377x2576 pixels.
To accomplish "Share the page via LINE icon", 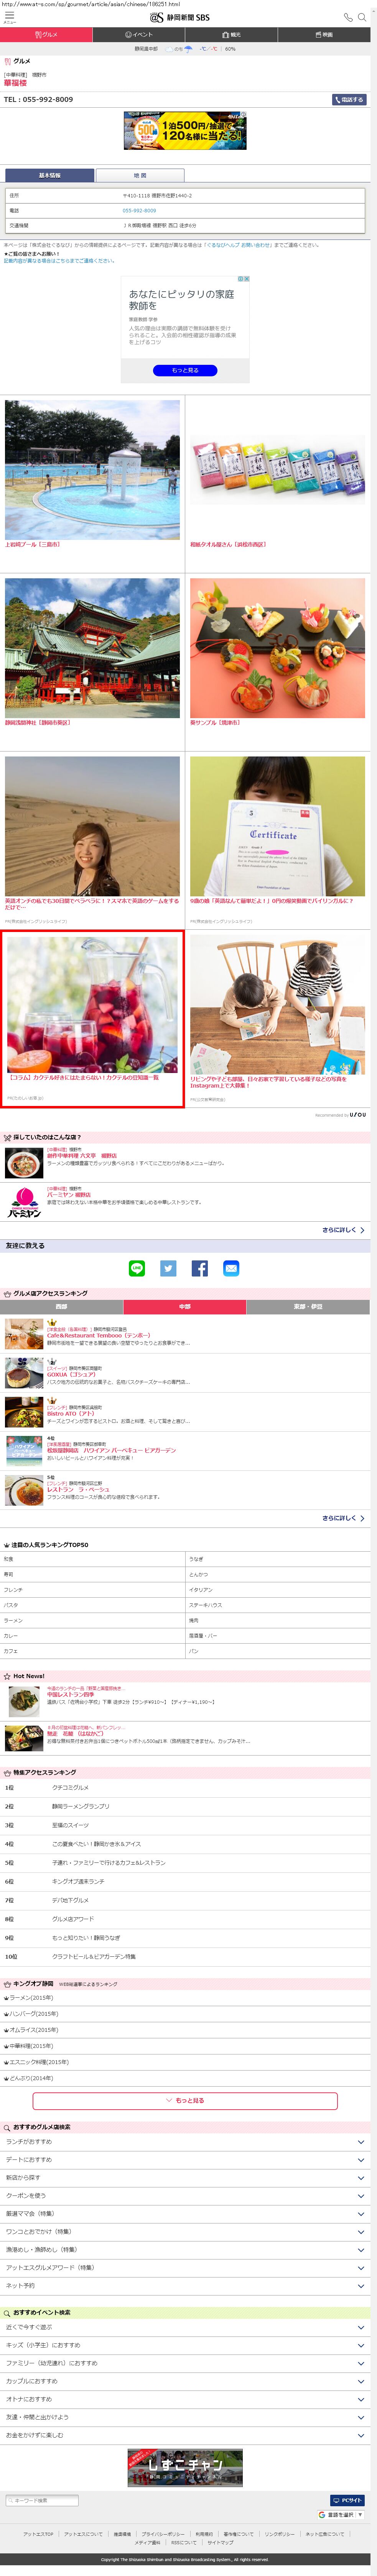I will [x=137, y=1268].
